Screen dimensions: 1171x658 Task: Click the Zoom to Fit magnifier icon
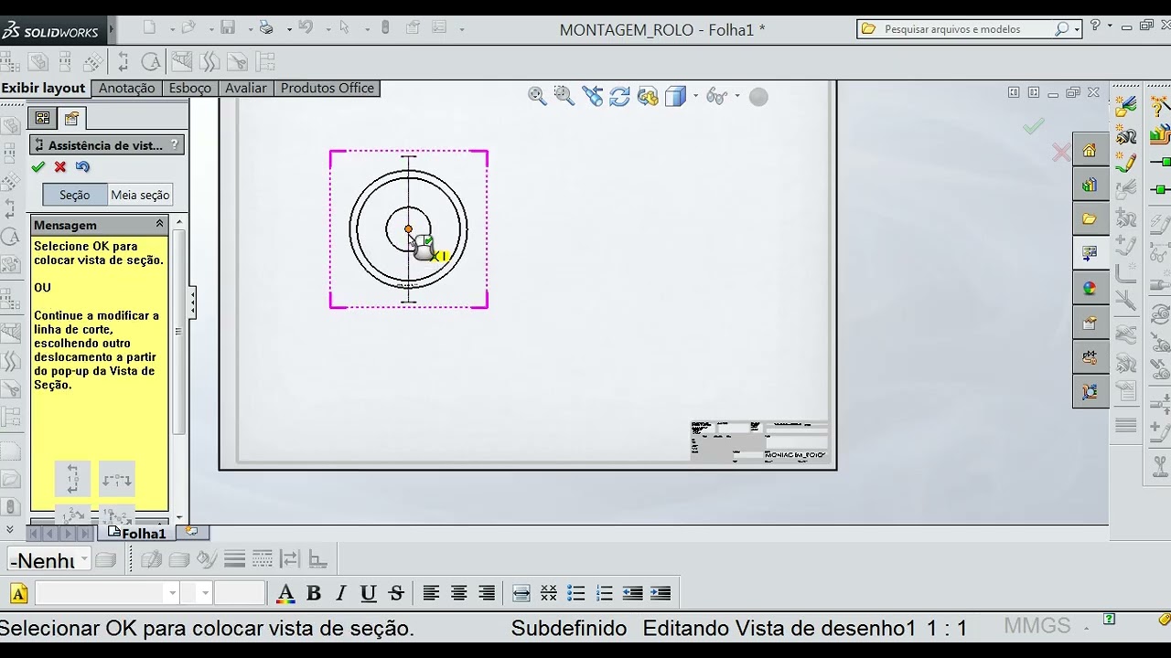click(537, 96)
